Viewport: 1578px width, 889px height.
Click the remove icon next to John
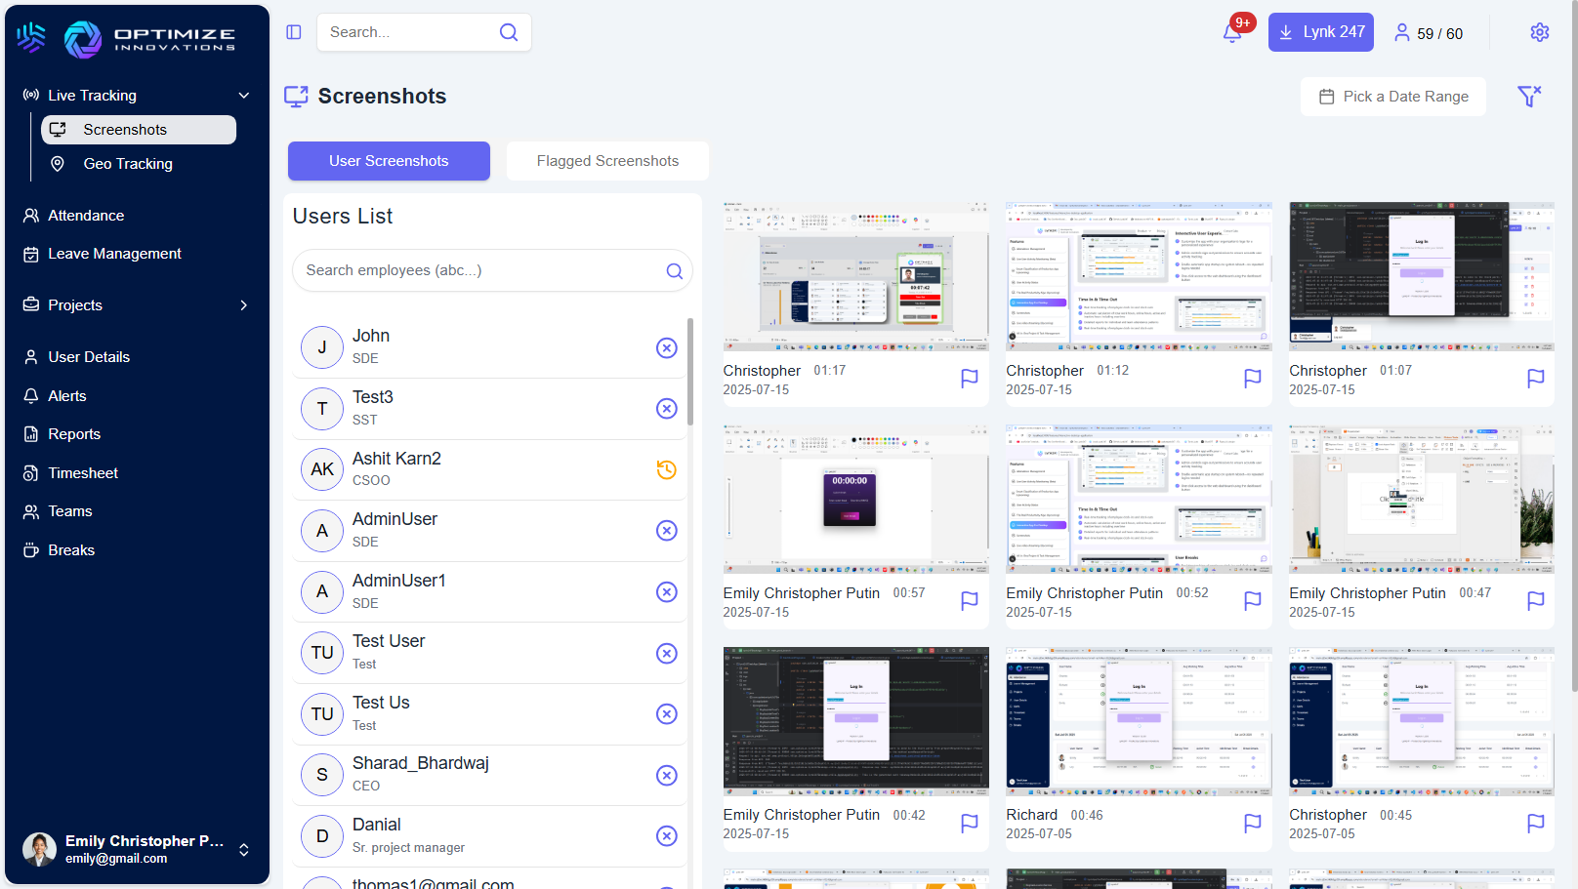coord(666,347)
